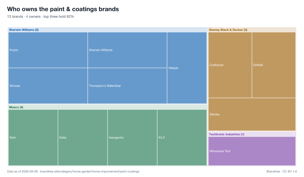304x177 pixels.
Task: Select the Krylon brand tile
Action: coord(48,50)
